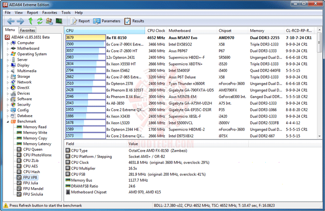This screenshot has height=211, width=325.
Task: Select the Display monitor icon
Action: [x=13, y=65]
